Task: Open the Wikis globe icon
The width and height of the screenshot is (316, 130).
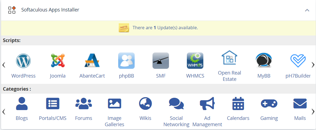Action: [x=145, y=103]
